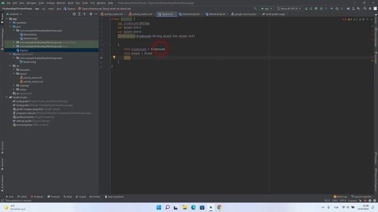Click the intention lightbulb in the editor gutter
Image resolution: width=378 pixels, height=212 pixels.
(114, 58)
